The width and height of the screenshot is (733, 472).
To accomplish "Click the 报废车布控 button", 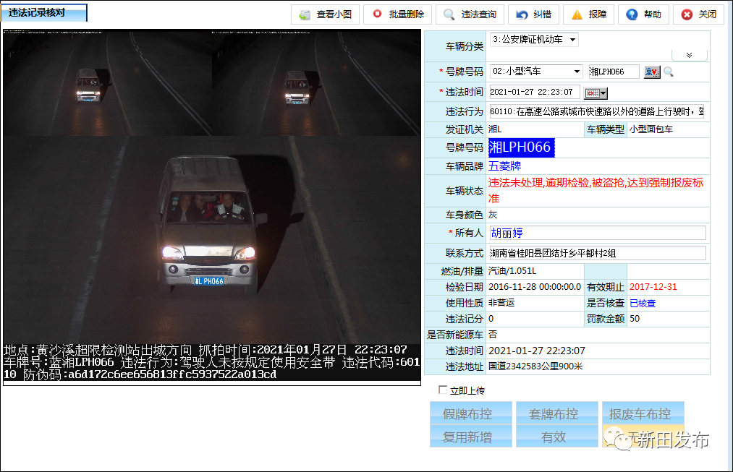I will [643, 413].
